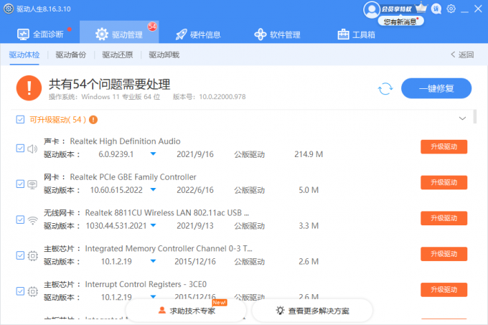Toggle 可升级驱动(54) select-all checkbox

click(20, 120)
